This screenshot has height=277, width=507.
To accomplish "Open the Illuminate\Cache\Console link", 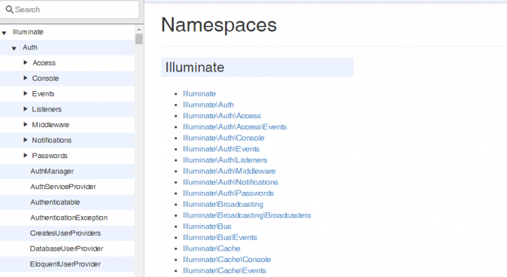I will (x=226, y=259).
